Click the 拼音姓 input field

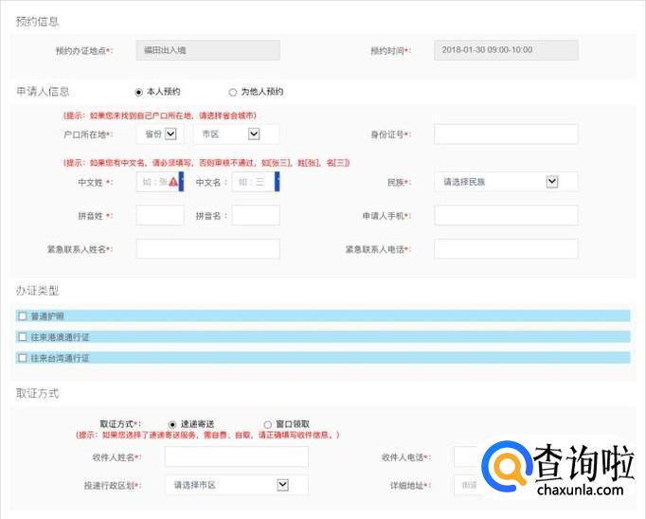[160, 215]
